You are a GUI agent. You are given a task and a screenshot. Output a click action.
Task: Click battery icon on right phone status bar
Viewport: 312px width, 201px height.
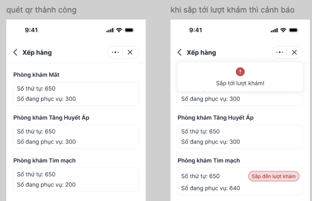293,30
